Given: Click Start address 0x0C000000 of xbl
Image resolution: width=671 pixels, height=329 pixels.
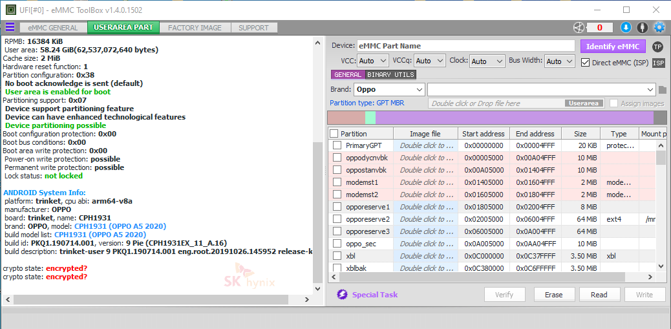Looking at the screenshot, I should pyautogui.click(x=484, y=256).
